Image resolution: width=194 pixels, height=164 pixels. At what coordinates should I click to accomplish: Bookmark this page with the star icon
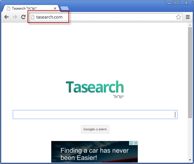[x=178, y=17]
